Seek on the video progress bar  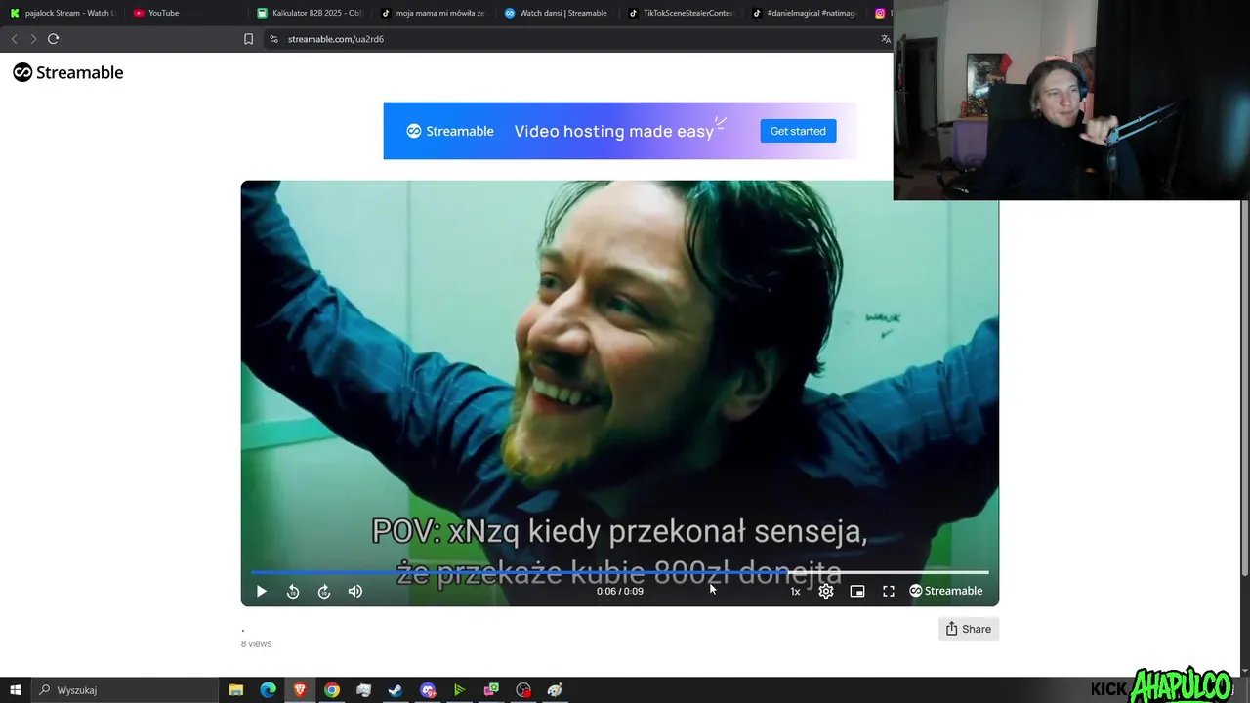[x=619, y=572]
